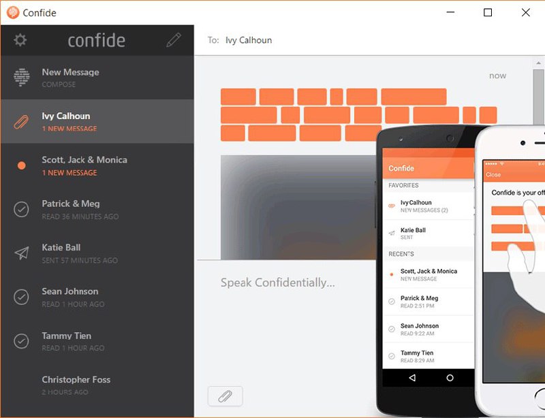Click the paperclip attachment button

point(225,396)
